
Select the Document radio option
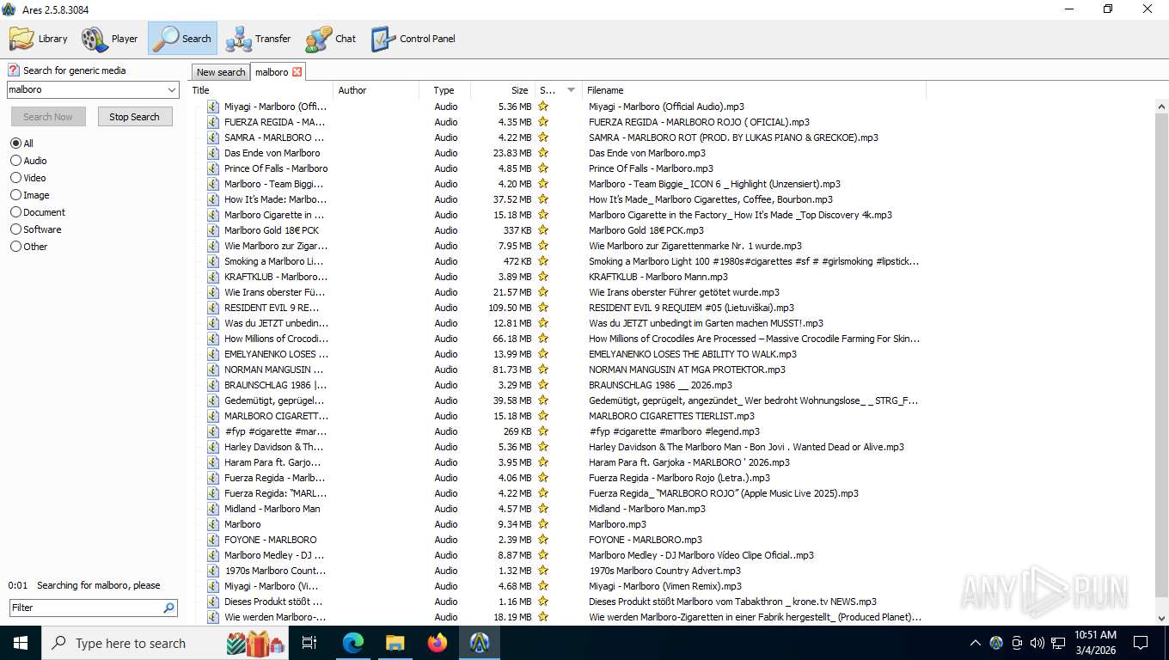click(38, 212)
